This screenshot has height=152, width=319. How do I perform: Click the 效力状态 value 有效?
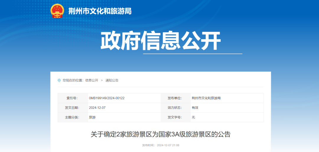coord(195,108)
